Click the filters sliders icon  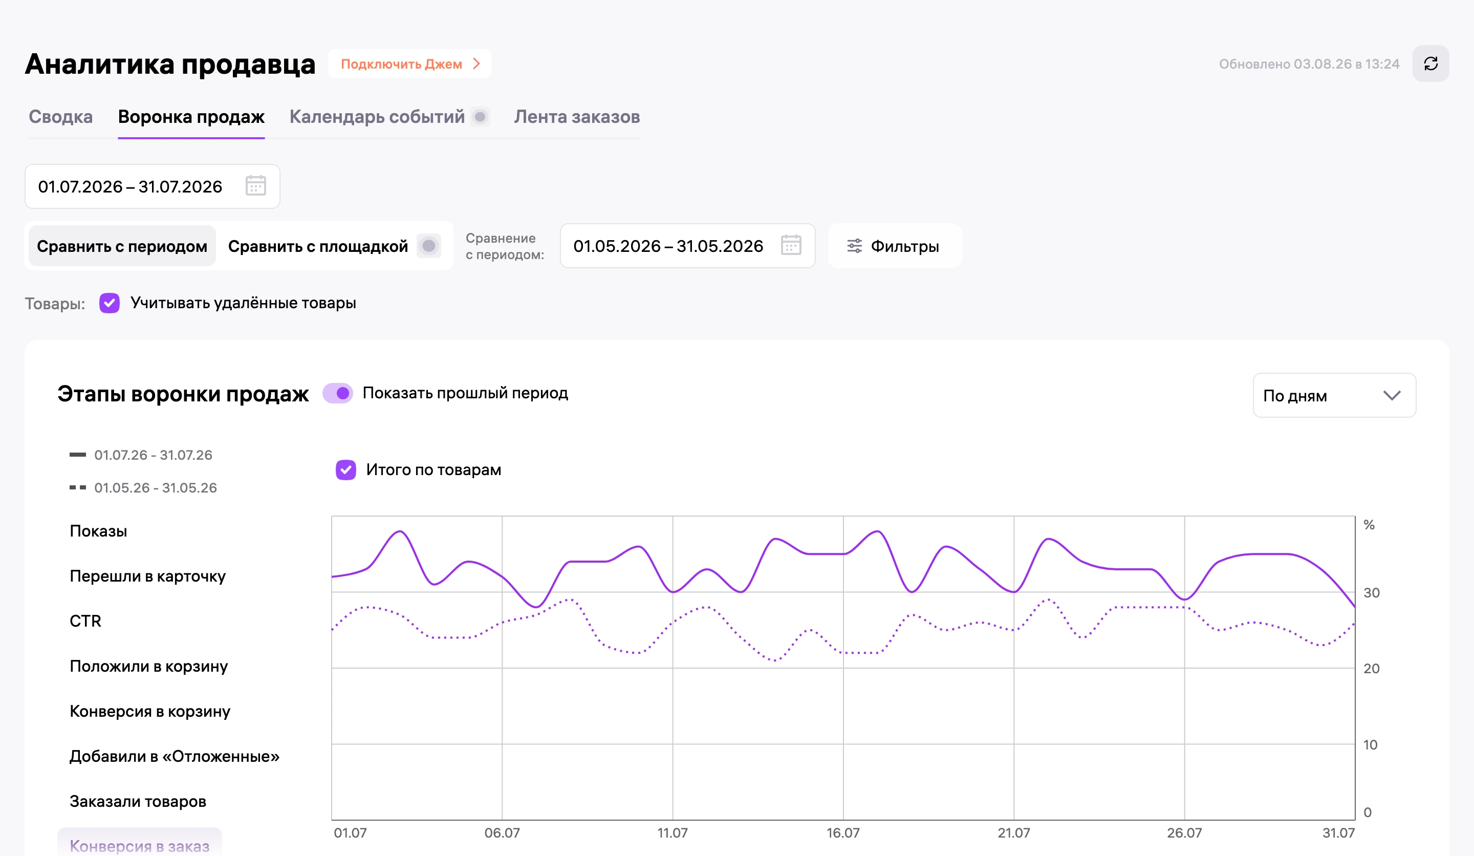[x=855, y=246]
